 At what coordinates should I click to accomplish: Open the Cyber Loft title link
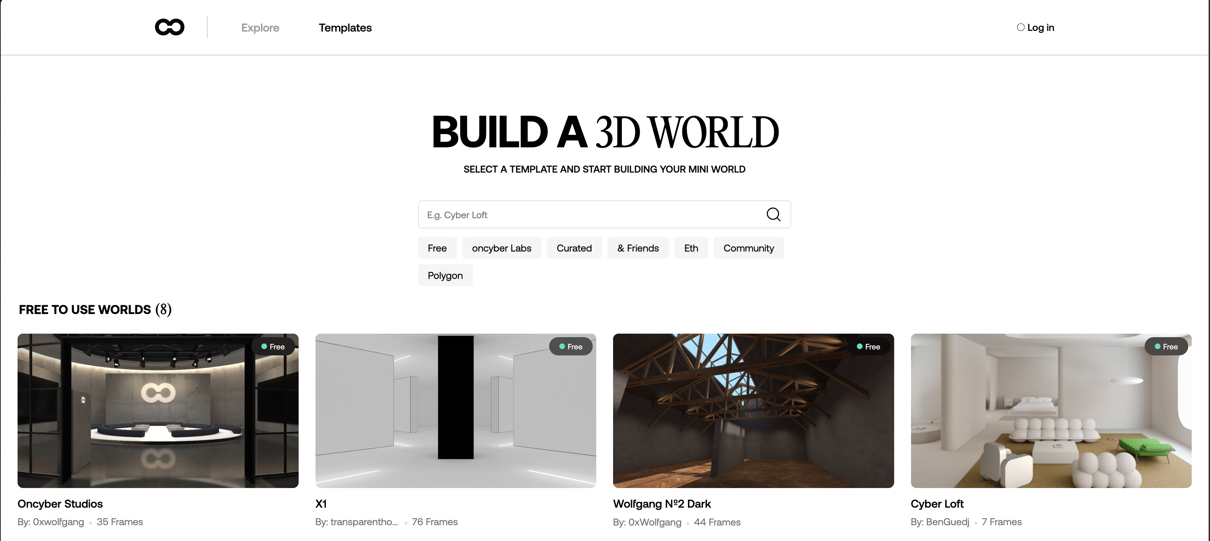point(937,503)
